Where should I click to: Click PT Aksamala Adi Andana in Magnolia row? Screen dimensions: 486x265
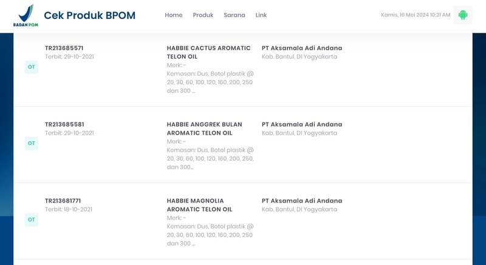[302, 201]
